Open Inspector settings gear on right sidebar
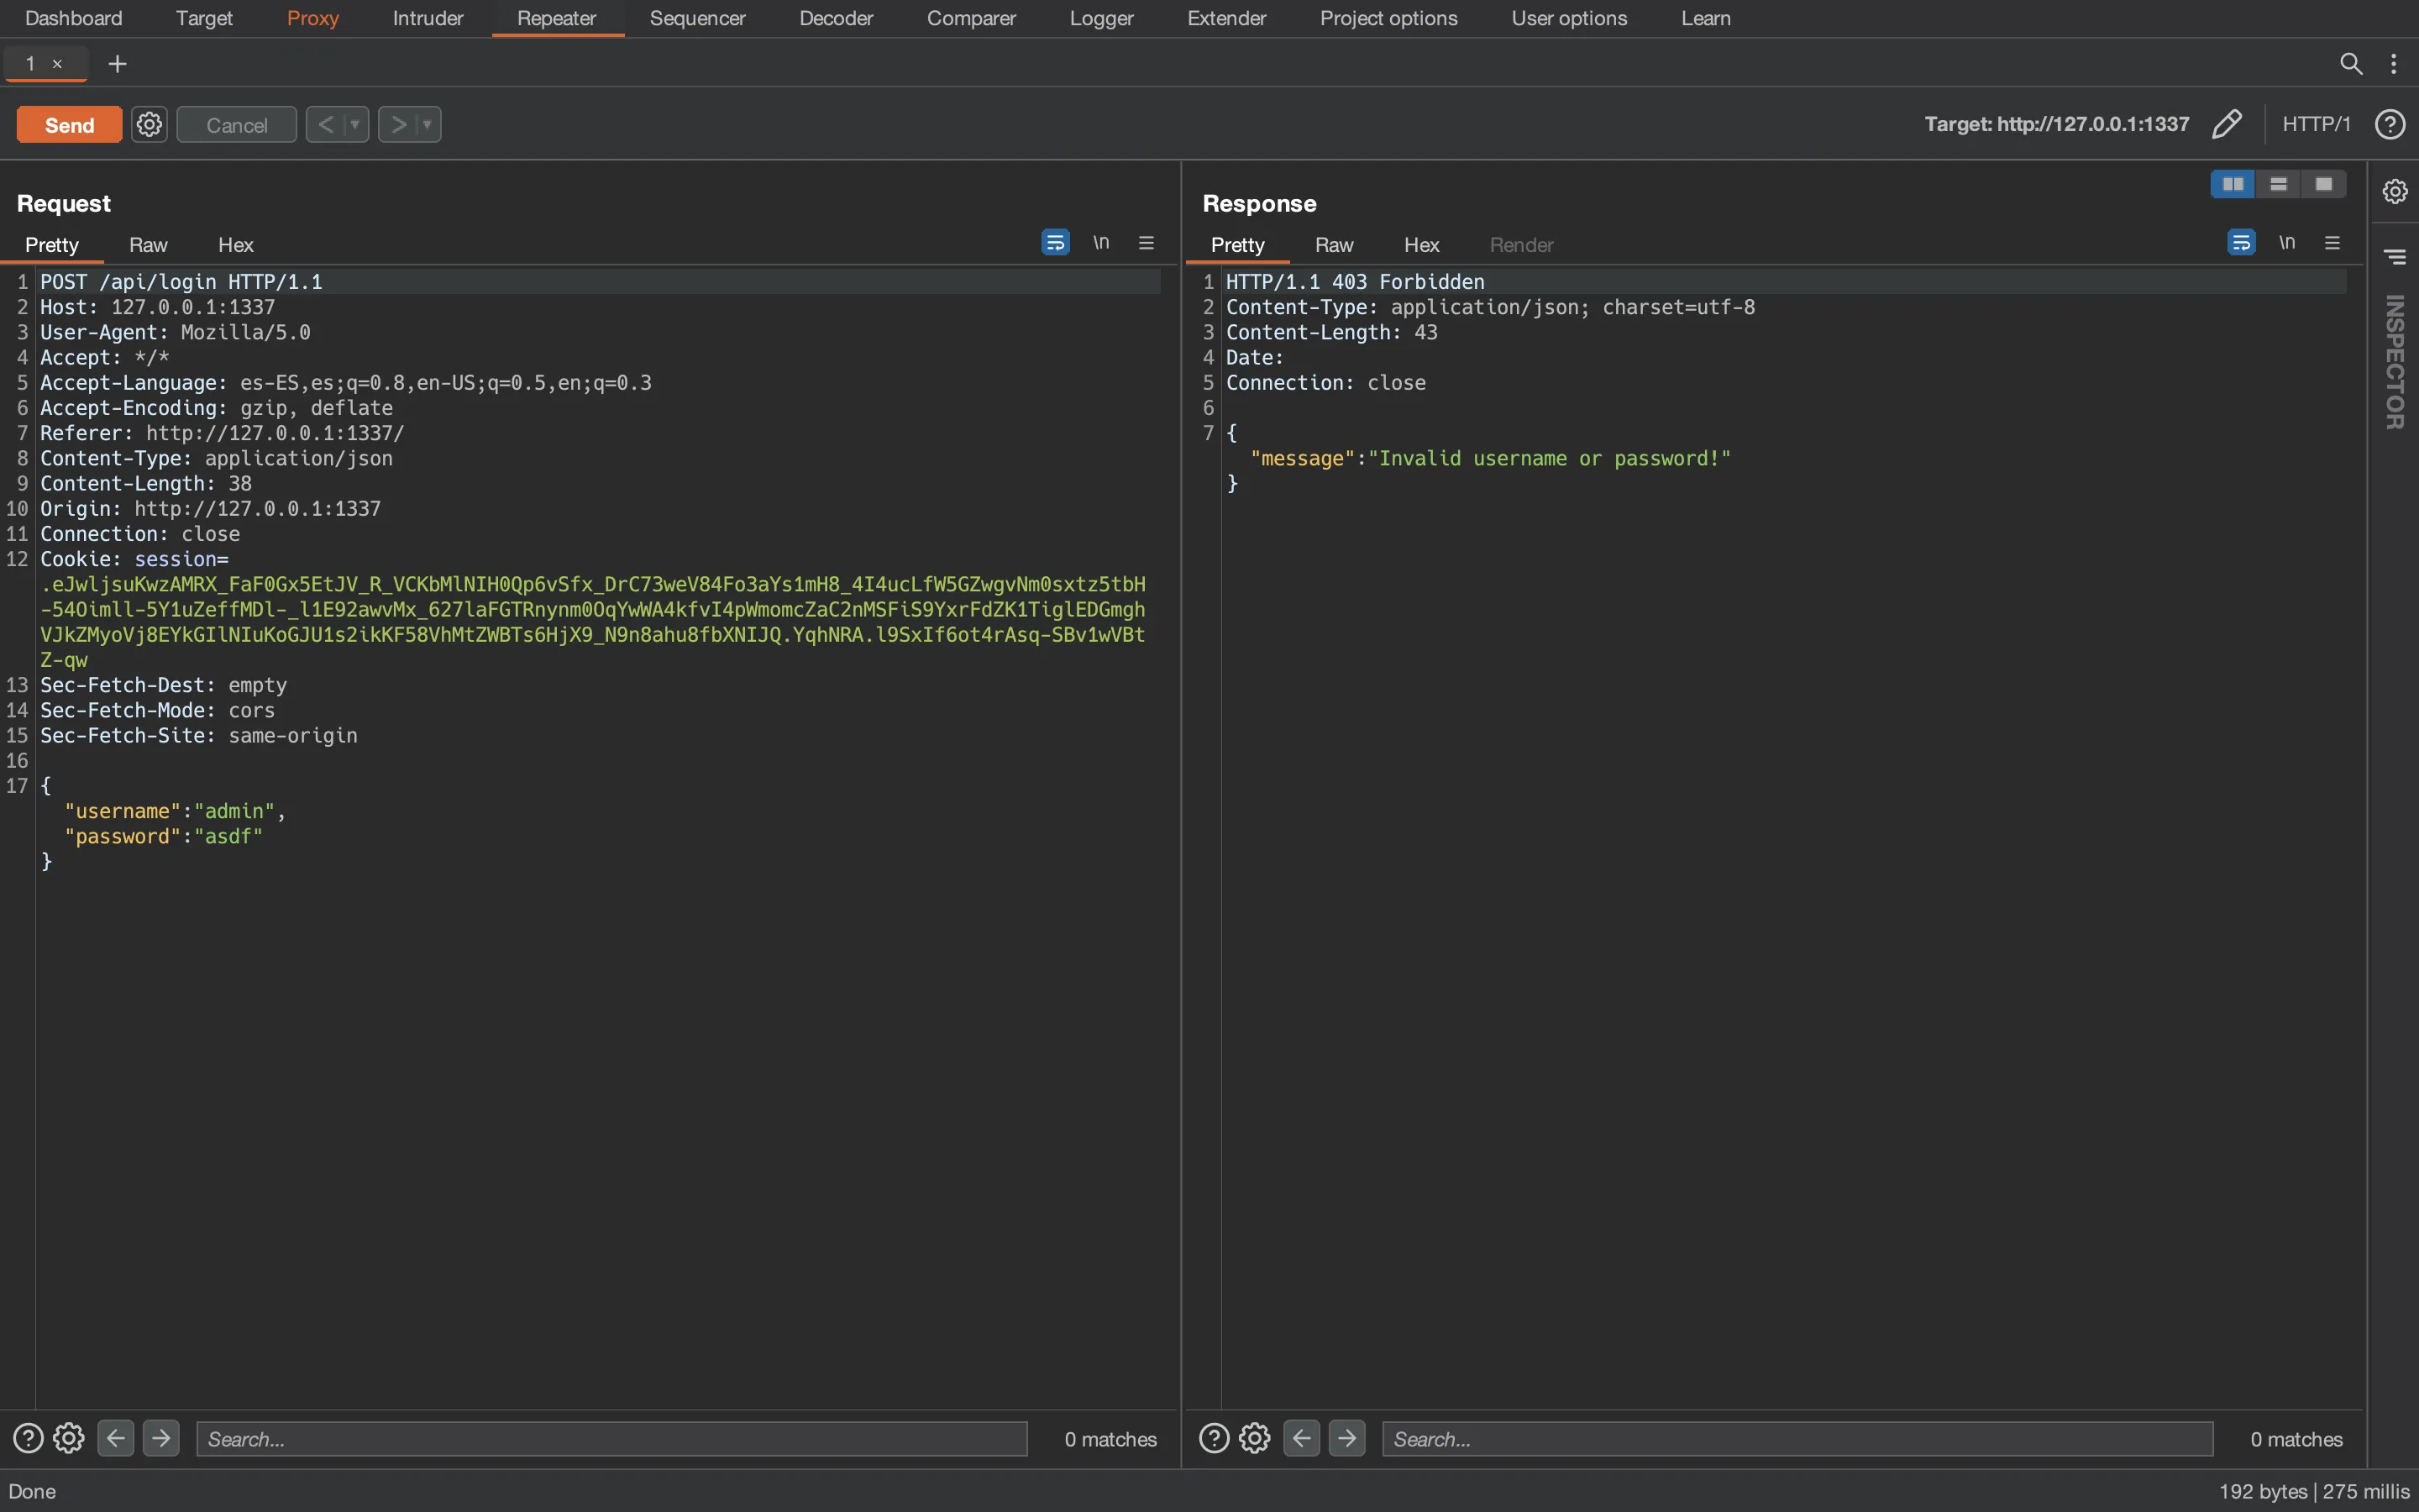 click(2395, 191)
